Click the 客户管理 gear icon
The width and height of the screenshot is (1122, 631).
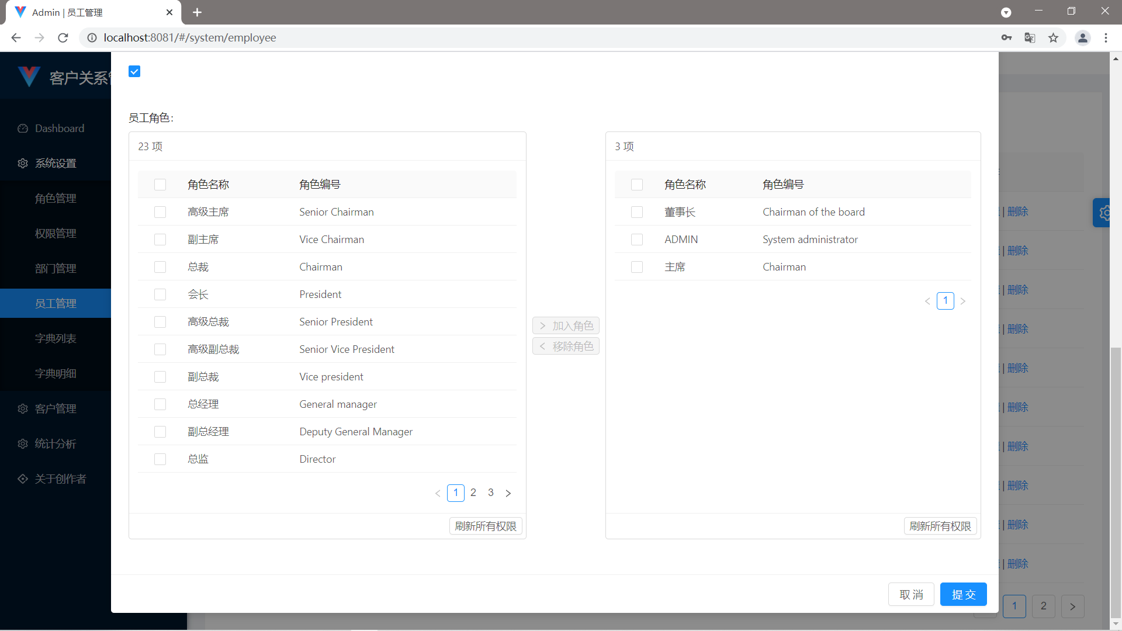[23, 409]
